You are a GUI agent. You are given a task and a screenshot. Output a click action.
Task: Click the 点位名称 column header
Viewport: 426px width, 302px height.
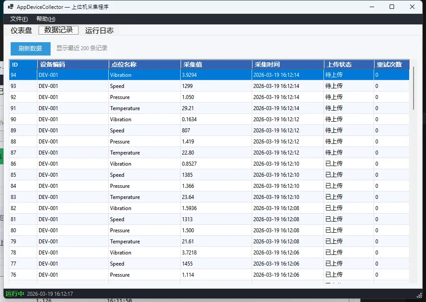(x=144, y=64)
